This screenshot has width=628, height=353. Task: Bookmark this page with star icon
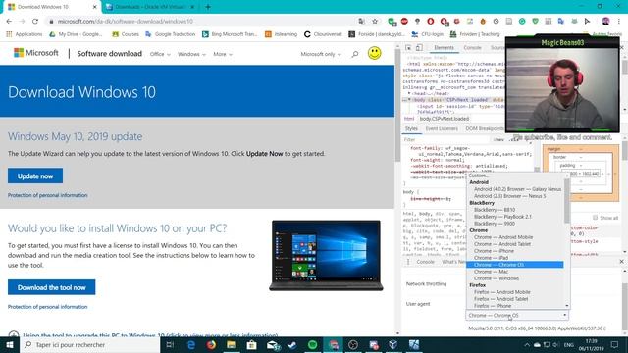(375, 22)
